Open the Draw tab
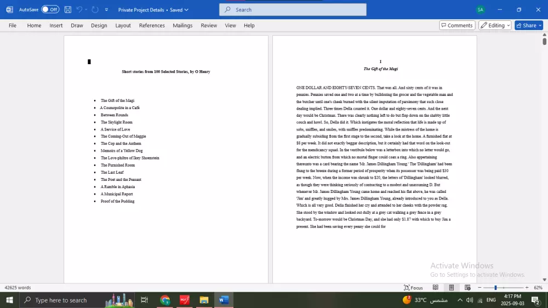This screenshot has height=308, width=548. pyautogui.click(x=77, y=25)
